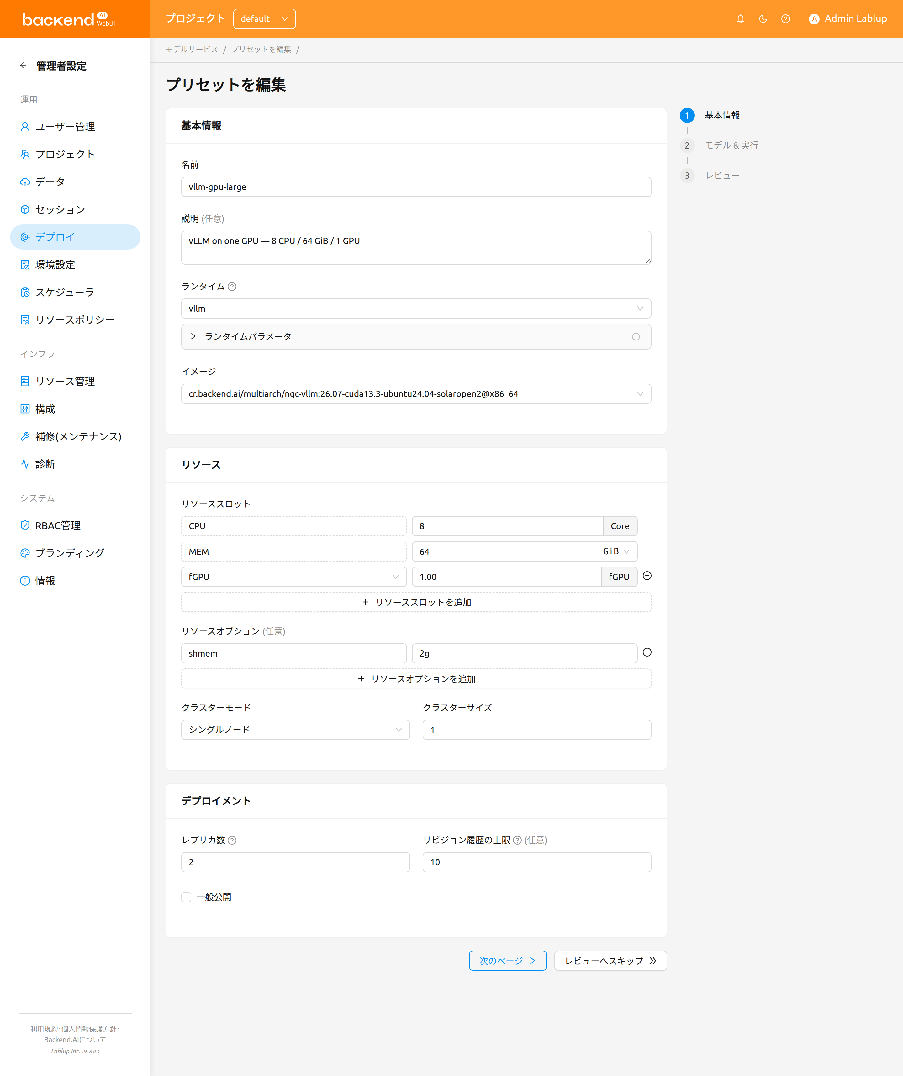Click the 補修(メンテナンス) wrench icon
Screen dimensions: 903x1076
[x=24, y=436]
